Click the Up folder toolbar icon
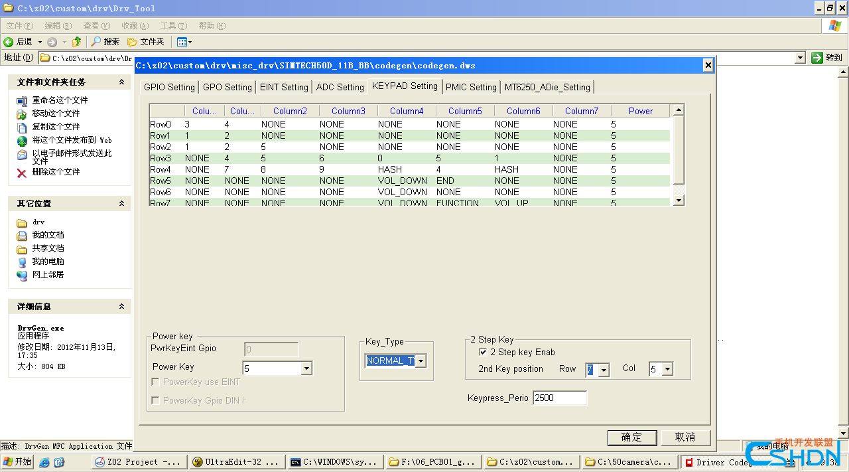 [x=76, y=42]
